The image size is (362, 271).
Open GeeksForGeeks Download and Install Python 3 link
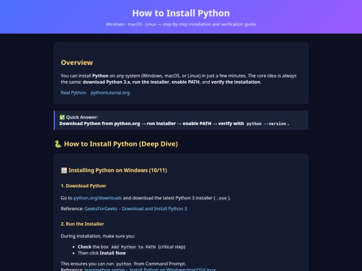point(135,209)
